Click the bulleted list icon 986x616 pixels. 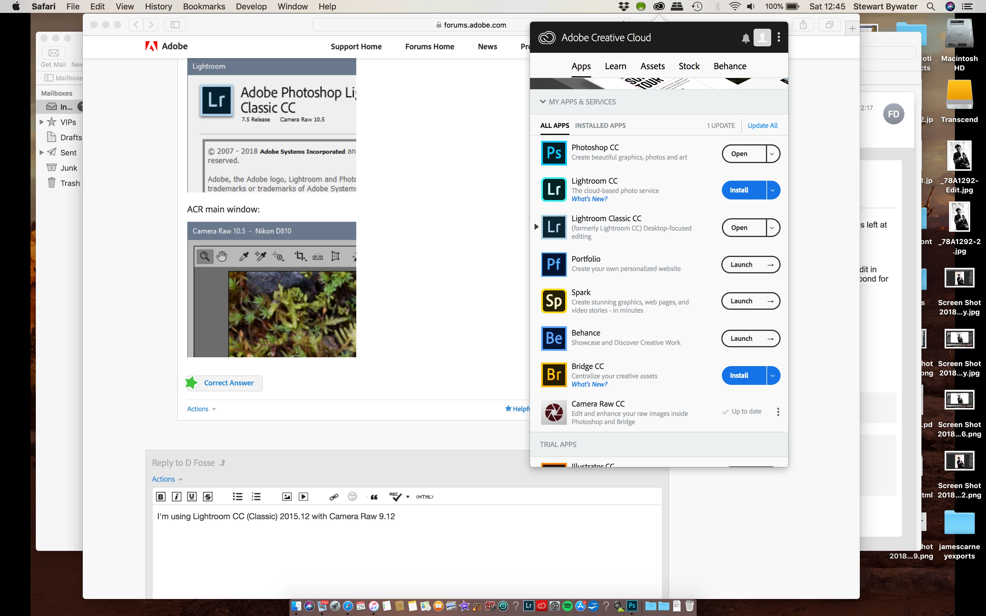click(237, 497)
